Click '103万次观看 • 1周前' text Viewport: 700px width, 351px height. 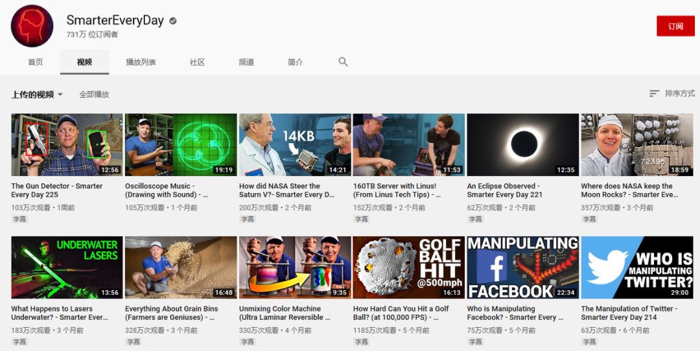(43, 207)
